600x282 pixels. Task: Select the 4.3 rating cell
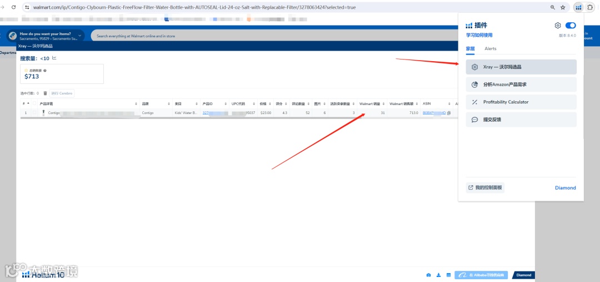pos(284,113)
